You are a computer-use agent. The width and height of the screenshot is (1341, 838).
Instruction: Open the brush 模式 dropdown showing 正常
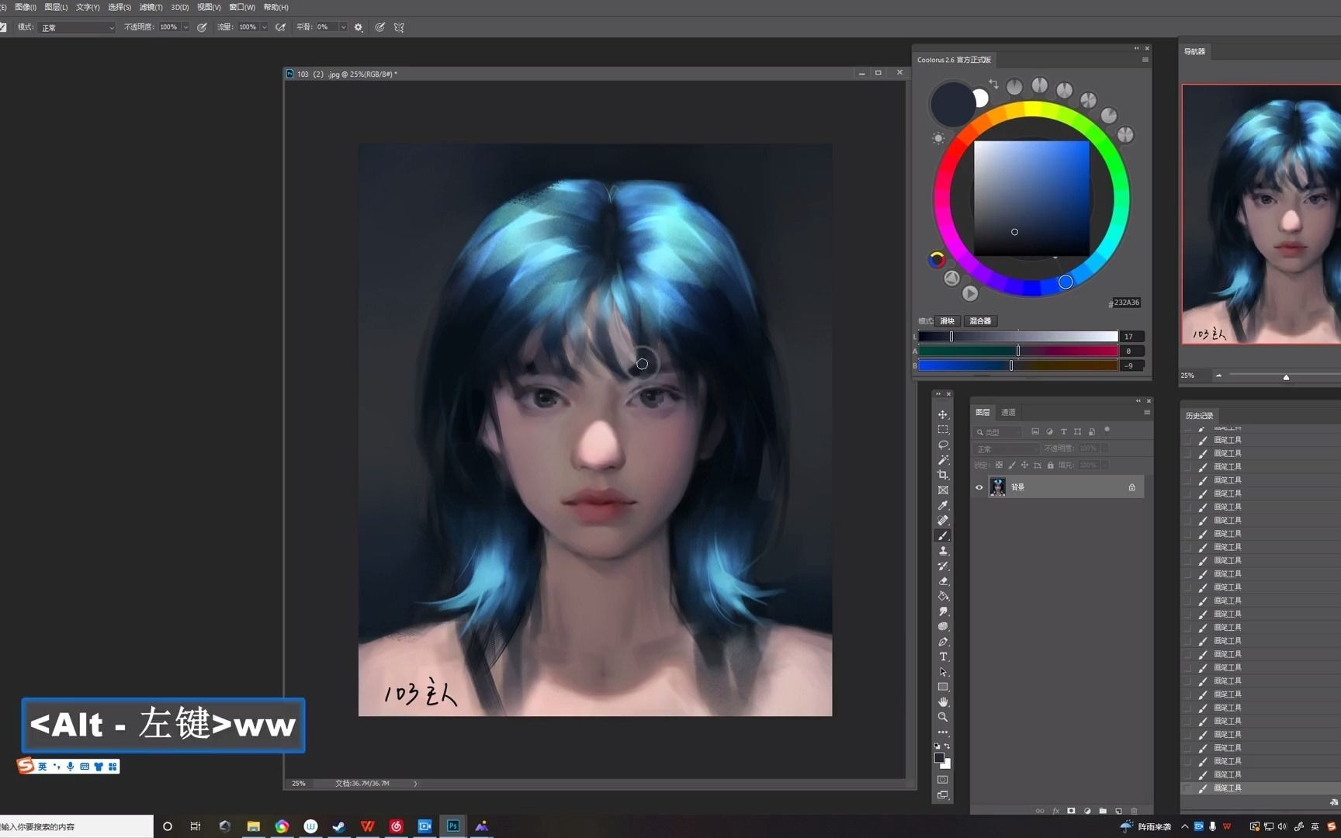click(78, 27)
